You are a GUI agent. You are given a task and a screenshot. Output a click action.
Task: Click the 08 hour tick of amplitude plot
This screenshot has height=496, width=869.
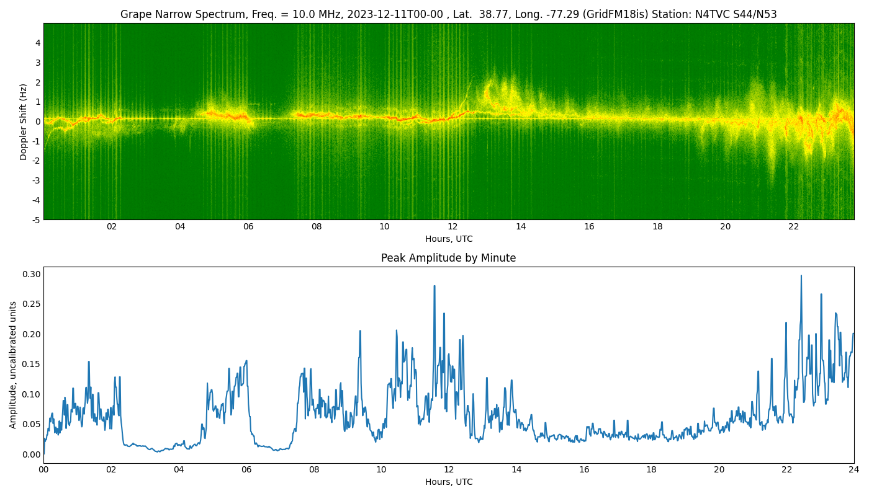(313, 469)
